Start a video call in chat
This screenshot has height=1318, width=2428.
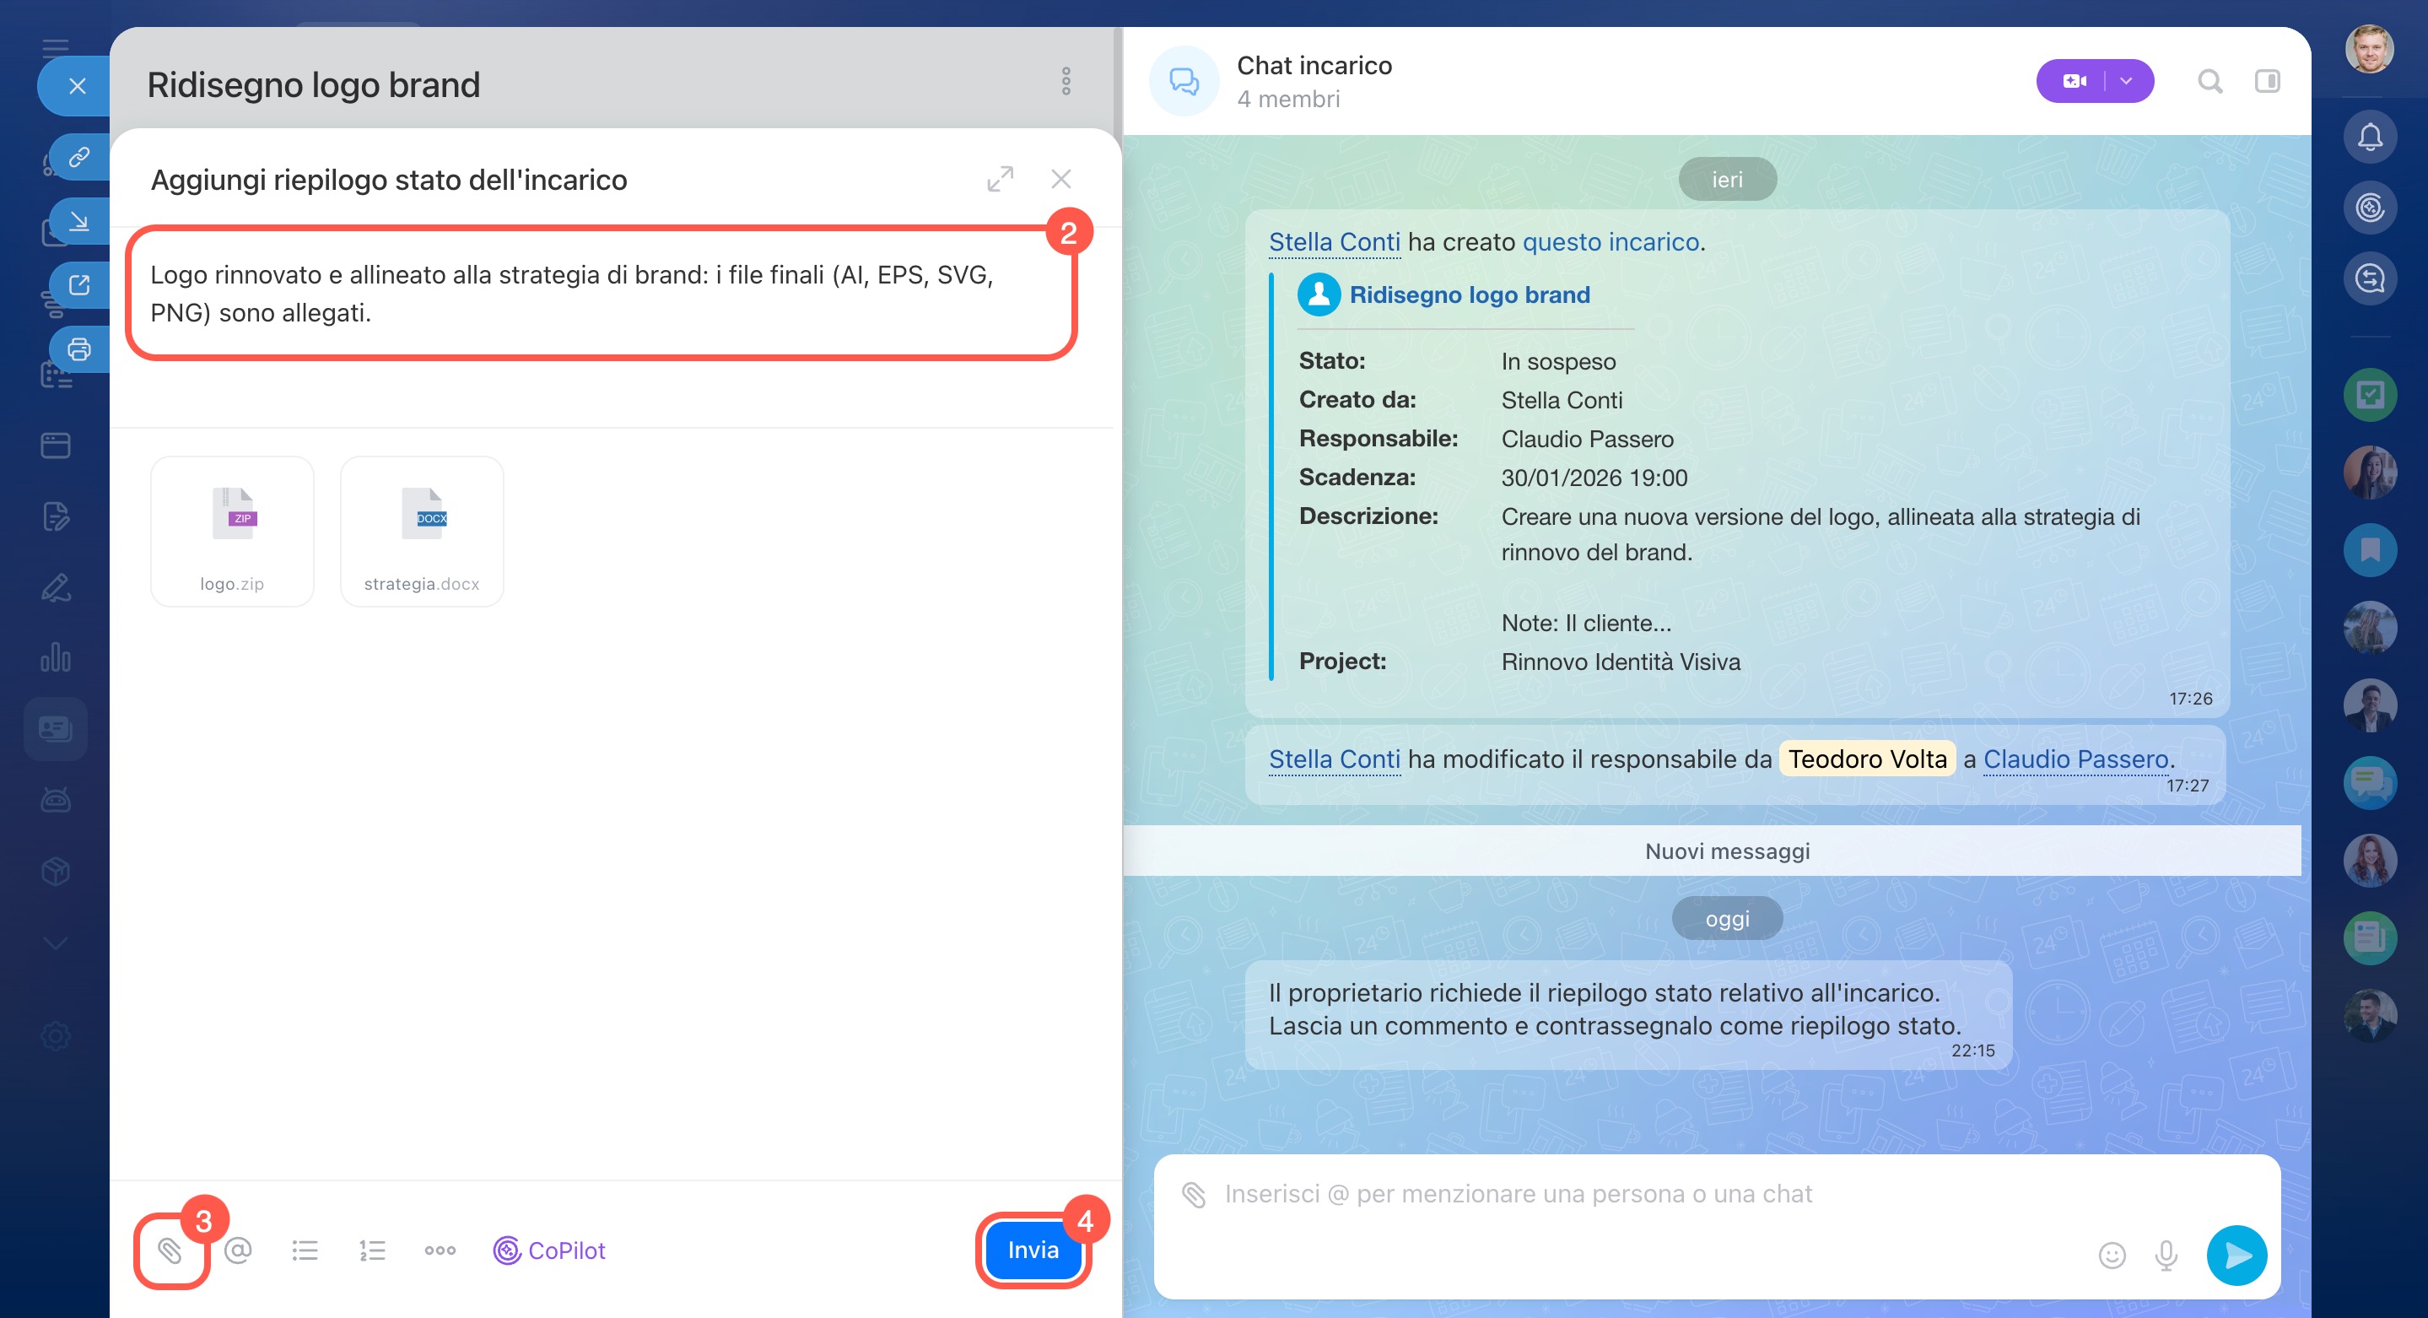pyautogui.click(x=2074, y=81)
